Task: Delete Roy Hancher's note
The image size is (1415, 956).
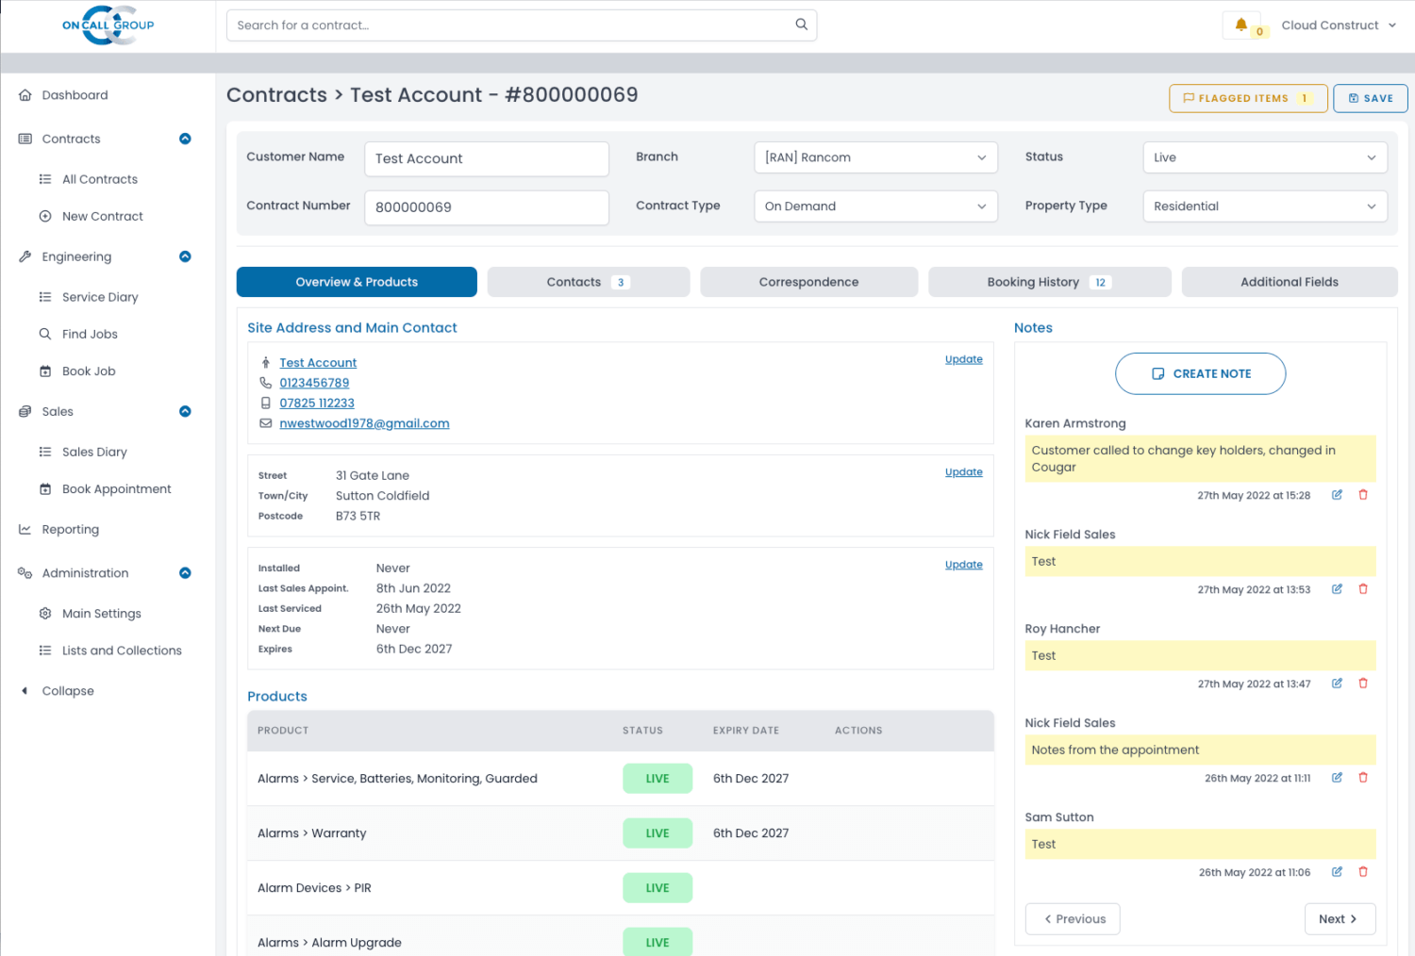Action: tap(1363, 684)
